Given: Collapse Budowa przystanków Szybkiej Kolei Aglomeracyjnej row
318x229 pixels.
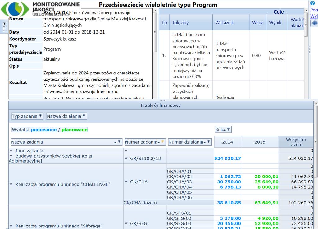Looking at the screenshot, I should point(11,156).
